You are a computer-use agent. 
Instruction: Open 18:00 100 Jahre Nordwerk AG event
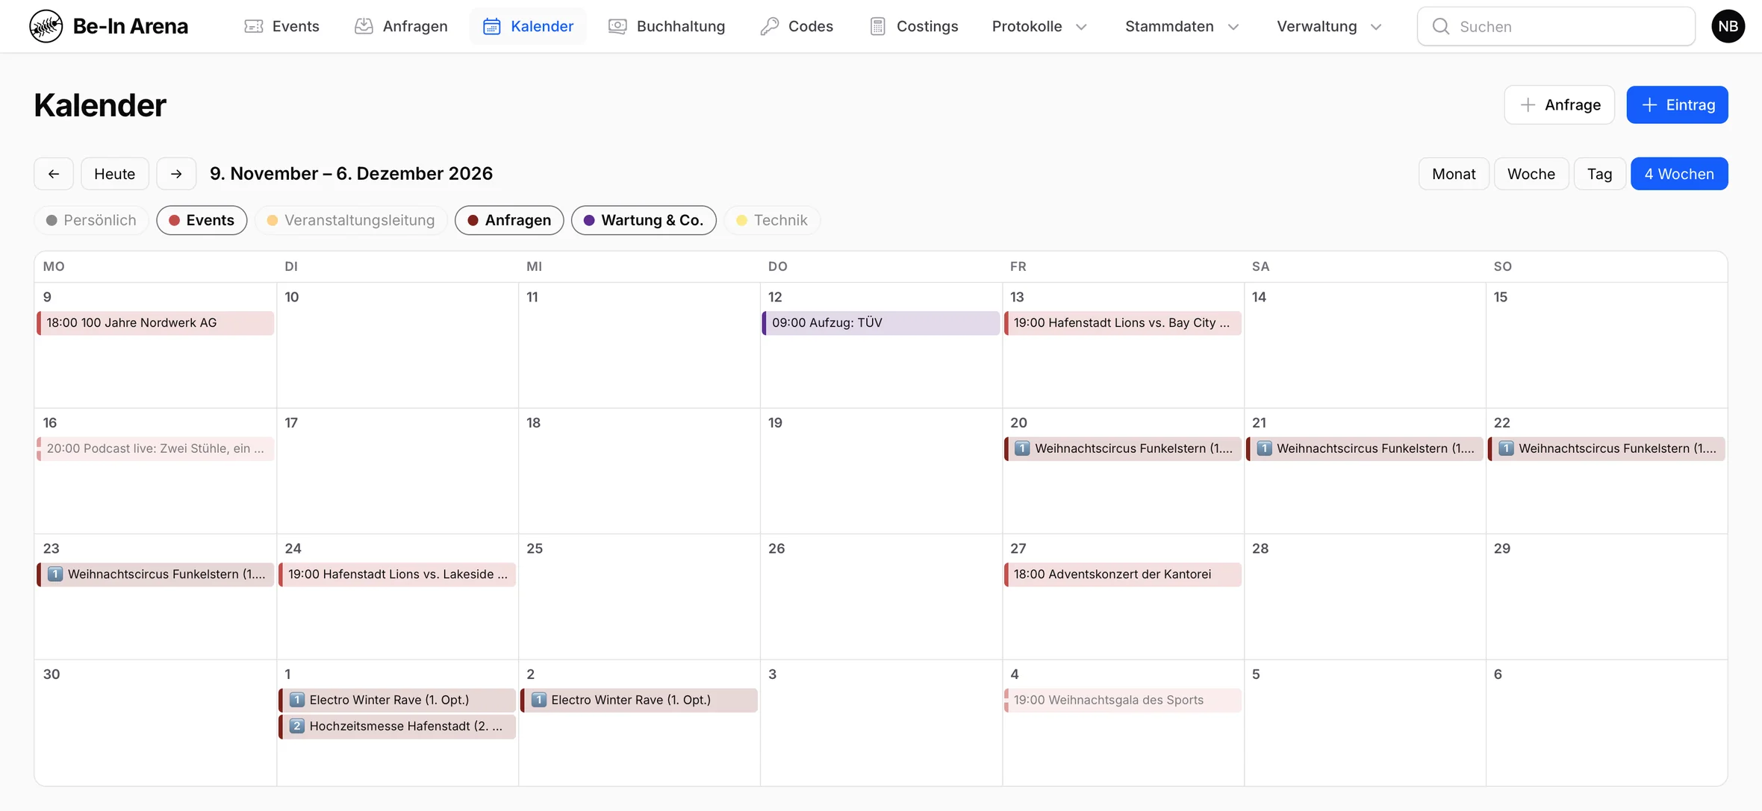(155, 323)
